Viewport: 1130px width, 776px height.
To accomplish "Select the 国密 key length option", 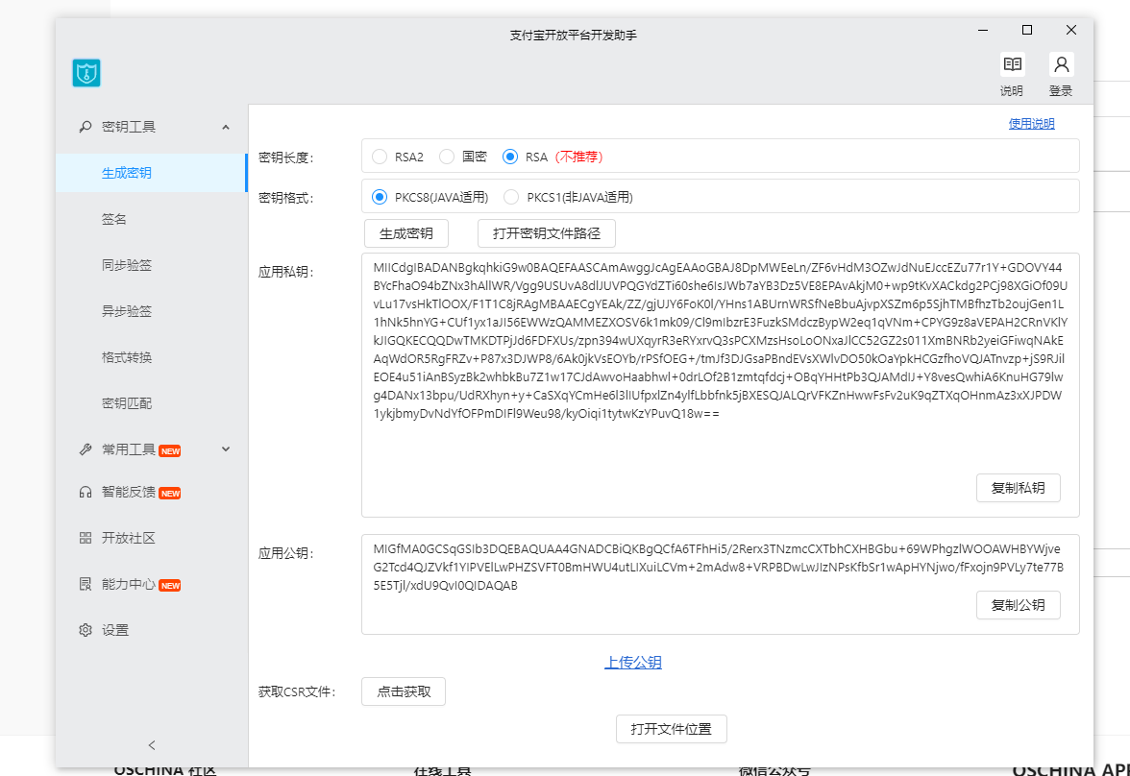I will 447,157.
